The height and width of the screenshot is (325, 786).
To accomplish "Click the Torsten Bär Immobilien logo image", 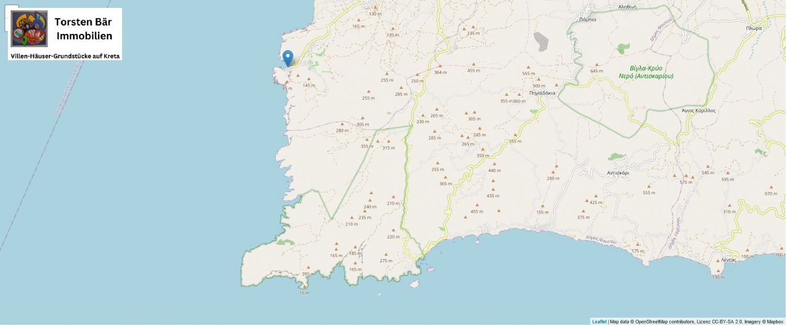I will (29, 29).
